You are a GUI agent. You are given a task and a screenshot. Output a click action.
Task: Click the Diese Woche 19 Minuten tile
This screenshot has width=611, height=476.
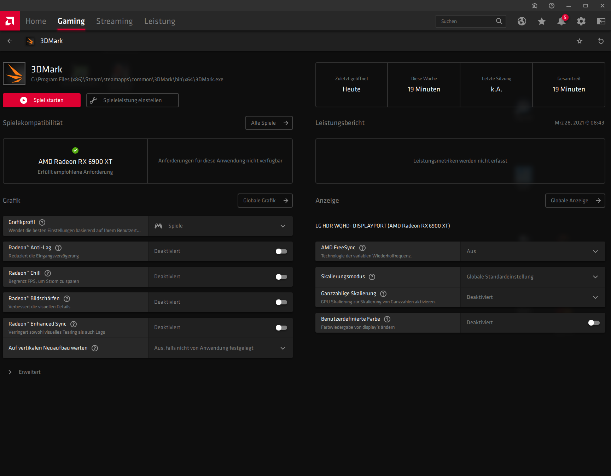424,85
